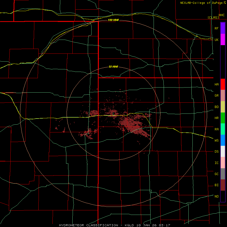Click the WS legend label
227x227 pixels.
(x=216, y=140)
